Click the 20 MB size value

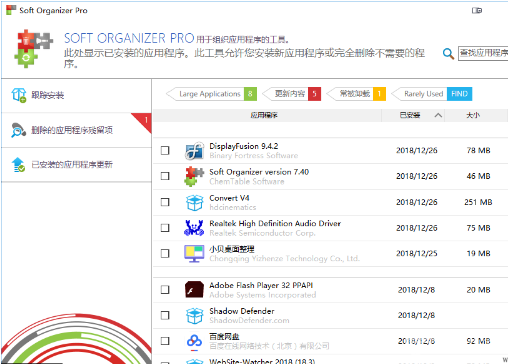click(x=478, y=289)
